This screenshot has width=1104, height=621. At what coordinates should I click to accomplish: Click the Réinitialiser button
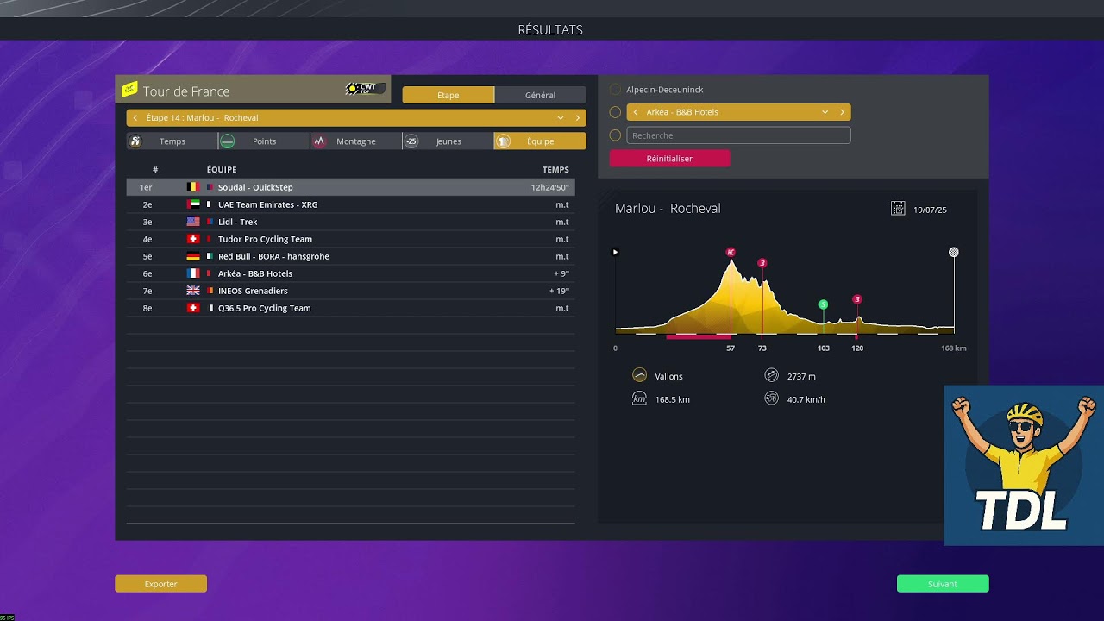(x=669, y=159)
